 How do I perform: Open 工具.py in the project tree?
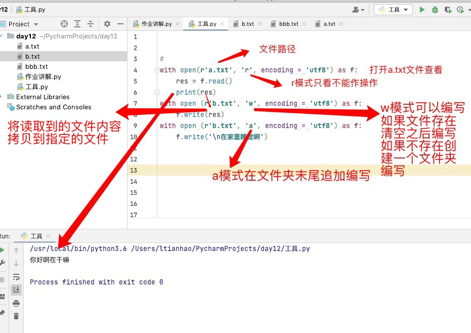pos(36,87)
